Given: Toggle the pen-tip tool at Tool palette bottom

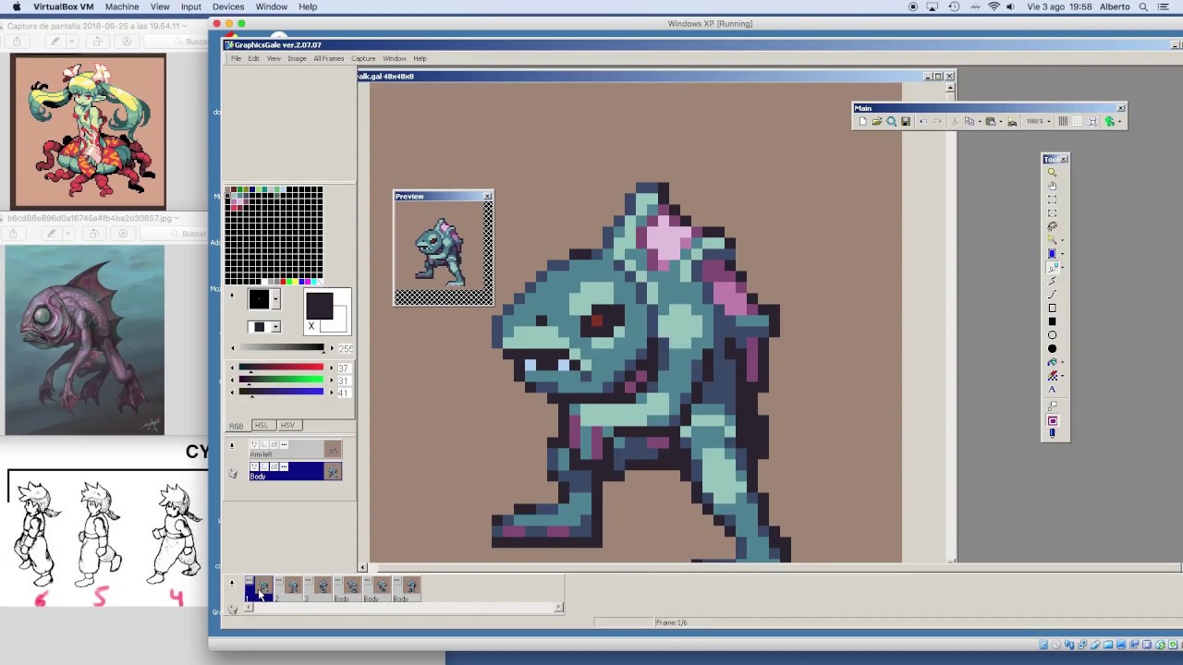Looking at the screenshot, I should pyautogui.click(x=1052, y=433).
